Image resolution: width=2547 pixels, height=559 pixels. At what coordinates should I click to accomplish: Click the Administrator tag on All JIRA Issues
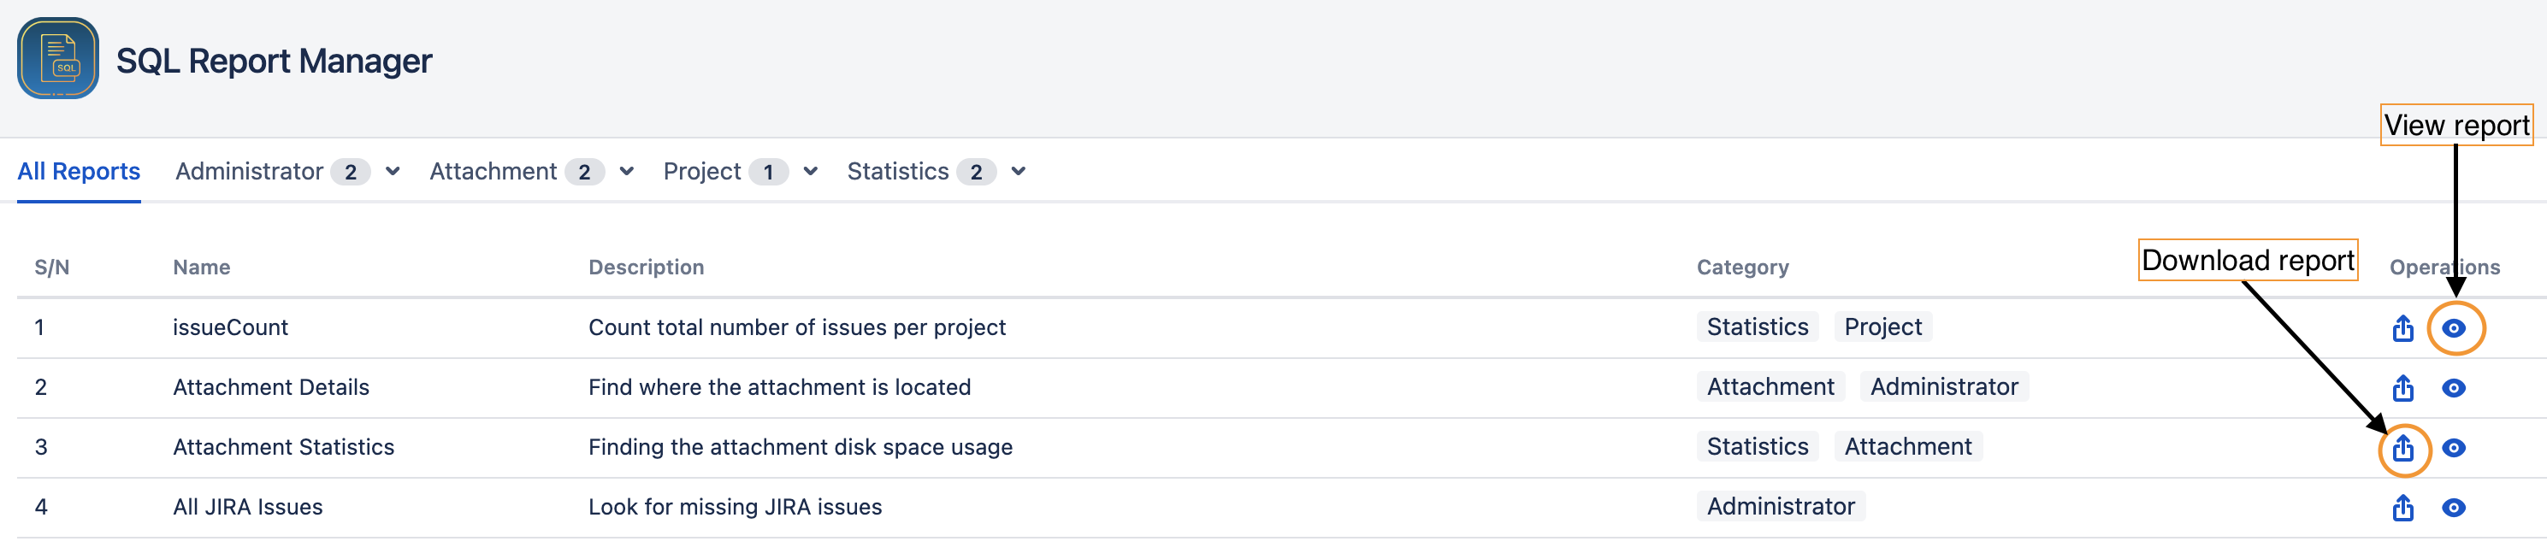pyautogui.click(x=1779, y=507)
